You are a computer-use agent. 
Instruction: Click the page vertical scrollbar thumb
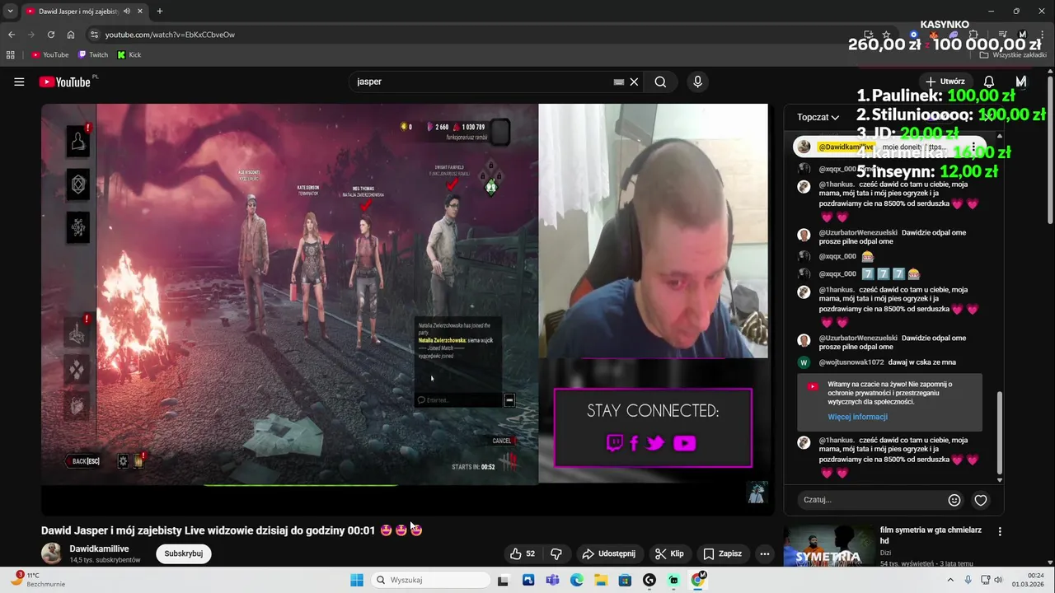pos(1050,150)
